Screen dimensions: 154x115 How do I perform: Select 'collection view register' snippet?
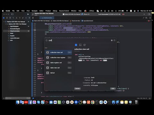pos(58,57)
